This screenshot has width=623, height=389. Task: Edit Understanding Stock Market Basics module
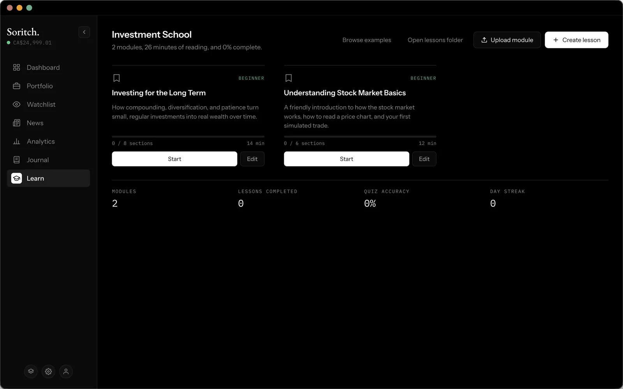pyautogui.click(x=424, y=159)
